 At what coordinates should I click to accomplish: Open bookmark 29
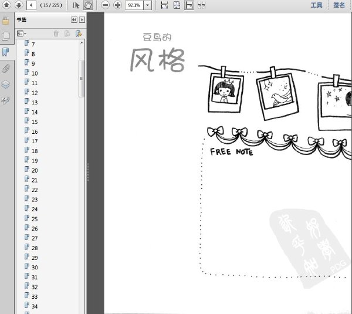click(x=35, y=258)
